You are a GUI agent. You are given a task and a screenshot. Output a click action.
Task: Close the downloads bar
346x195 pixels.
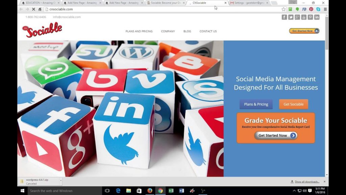[x=324, y=181]
